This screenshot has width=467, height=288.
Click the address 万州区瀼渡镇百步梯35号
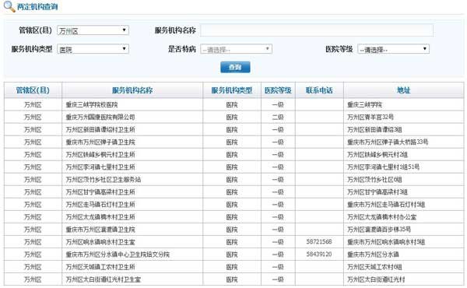(x=379, y=230)
